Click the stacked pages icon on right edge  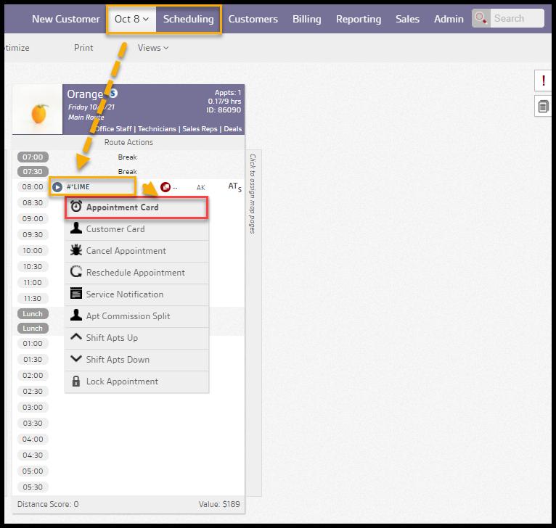543,107
